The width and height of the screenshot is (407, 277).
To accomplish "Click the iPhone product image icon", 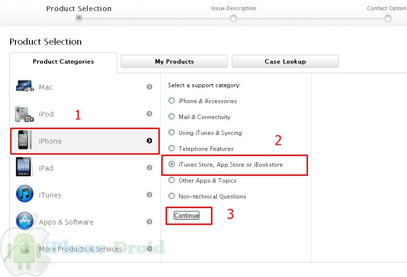I will pyautogui.click(x=25, y=140).
